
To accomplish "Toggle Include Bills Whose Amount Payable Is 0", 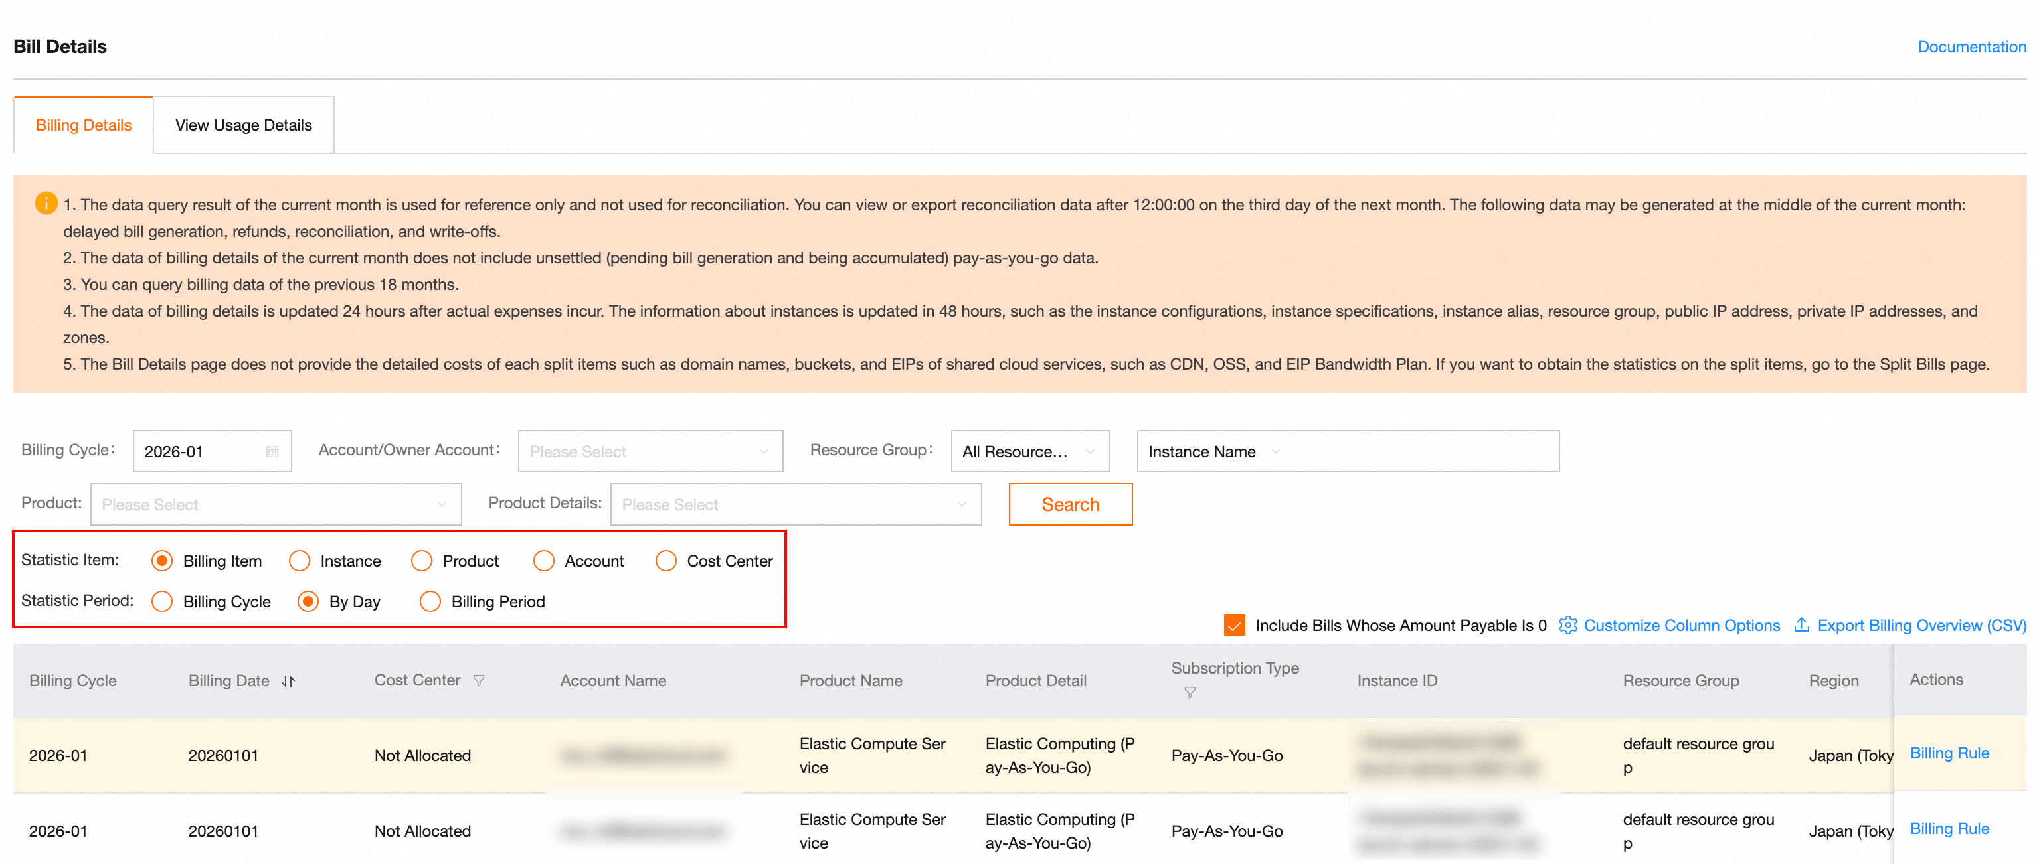I will coord(1234,625).
